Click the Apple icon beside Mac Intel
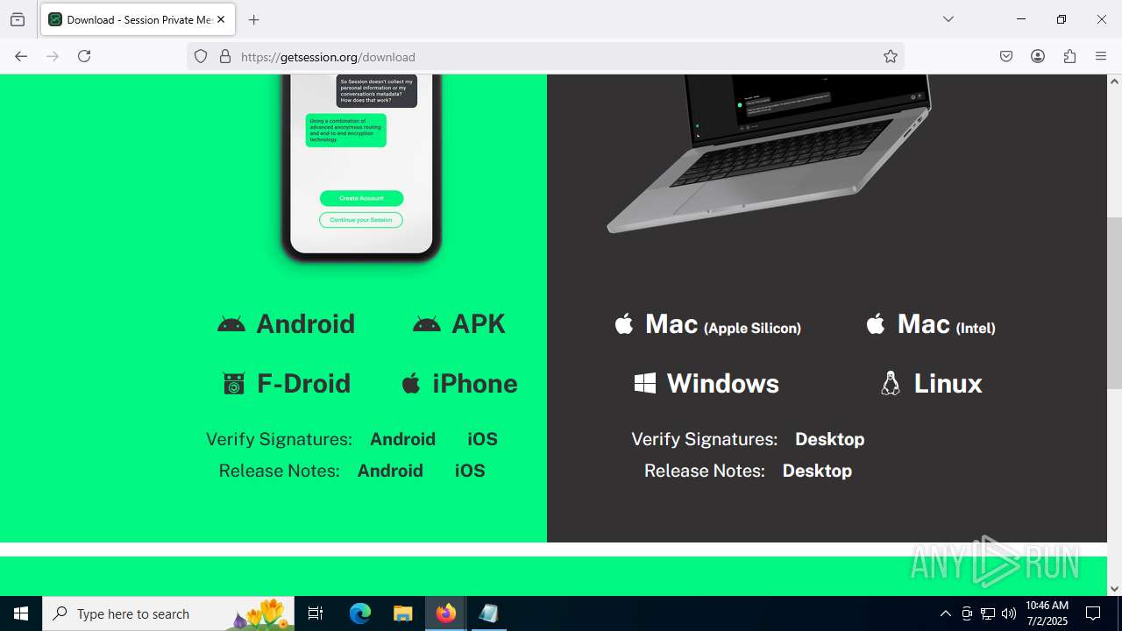This screenshot has height=631, width=1122. point(876,323)
